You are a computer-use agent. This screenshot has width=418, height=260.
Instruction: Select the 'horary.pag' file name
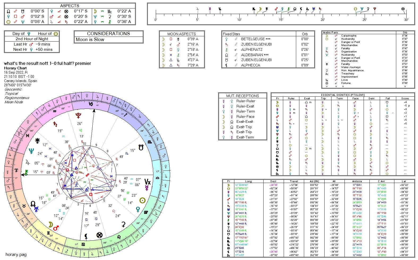click(x=16, y=255)
